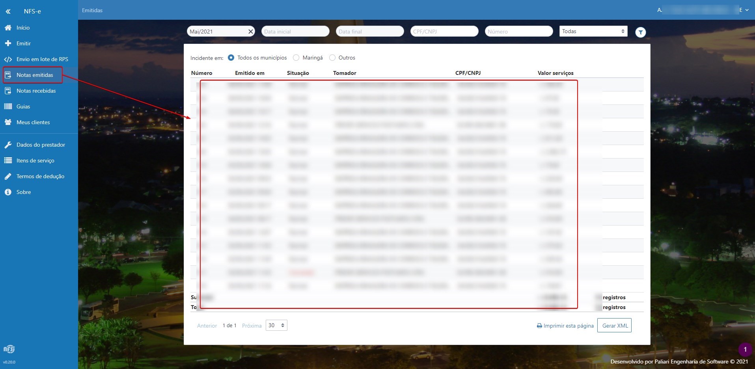Click the Gerar XML button
This screenshot has height=369, width=755.
point(614,326)
